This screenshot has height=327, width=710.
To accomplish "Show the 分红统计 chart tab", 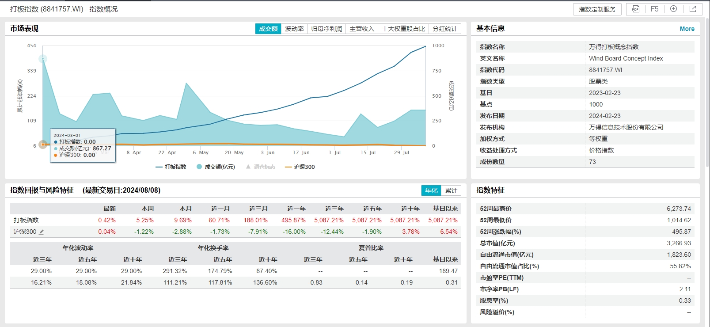I will pyautogui.click(x=445, y=29).
